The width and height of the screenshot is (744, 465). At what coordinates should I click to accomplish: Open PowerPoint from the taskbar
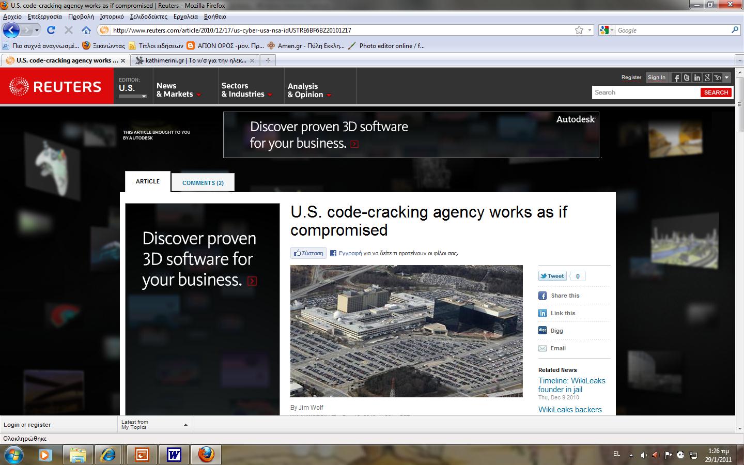point(142,455)
